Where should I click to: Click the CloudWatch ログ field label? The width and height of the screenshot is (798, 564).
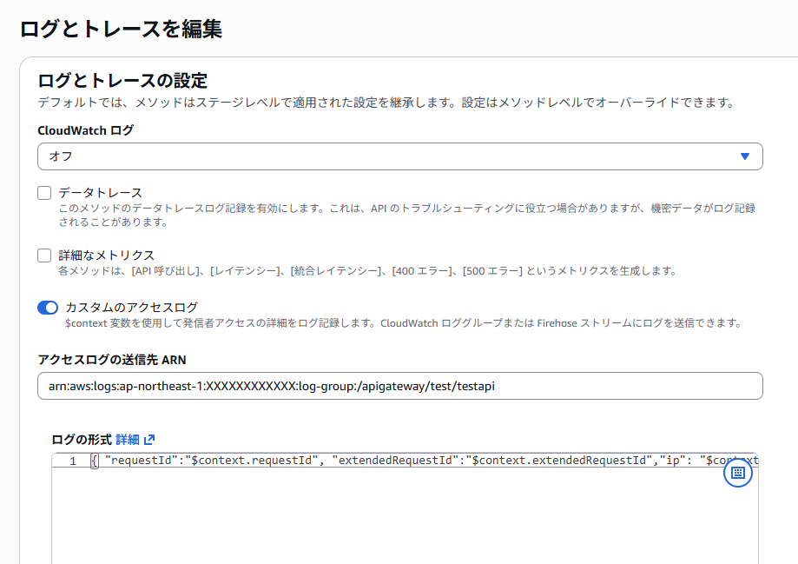pos(85,130)
